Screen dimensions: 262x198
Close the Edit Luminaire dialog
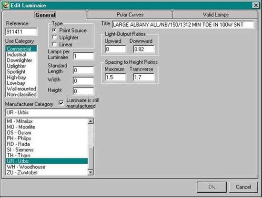256,5
